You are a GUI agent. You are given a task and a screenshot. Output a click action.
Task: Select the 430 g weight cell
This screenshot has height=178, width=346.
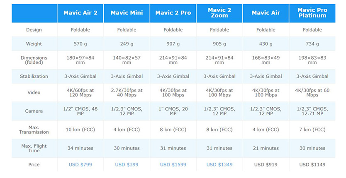point(266,44)
